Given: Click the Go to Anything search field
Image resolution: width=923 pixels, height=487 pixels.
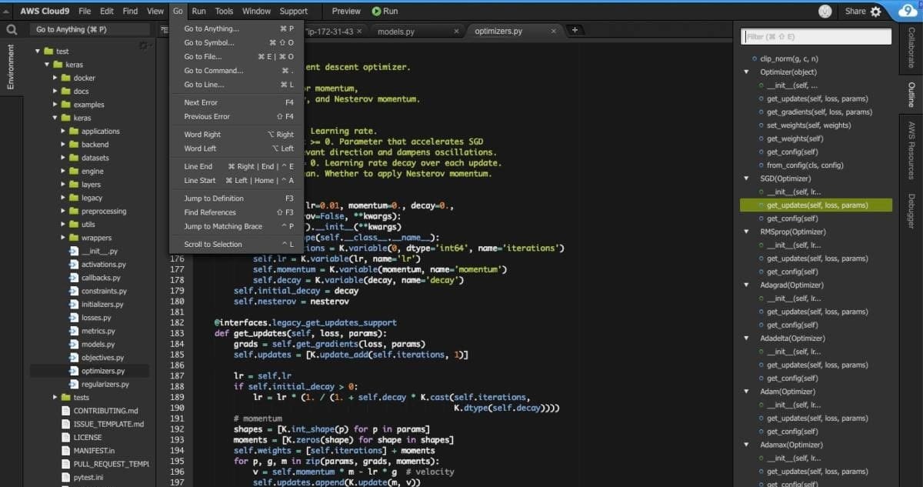Looking at the screenshot, I should 91,29.
